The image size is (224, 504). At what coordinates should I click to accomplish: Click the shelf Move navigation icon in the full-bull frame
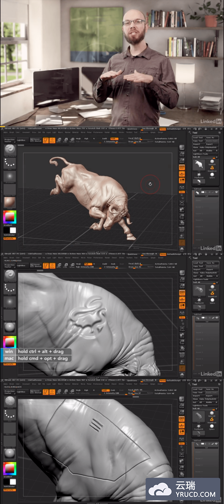coord(182,210)
